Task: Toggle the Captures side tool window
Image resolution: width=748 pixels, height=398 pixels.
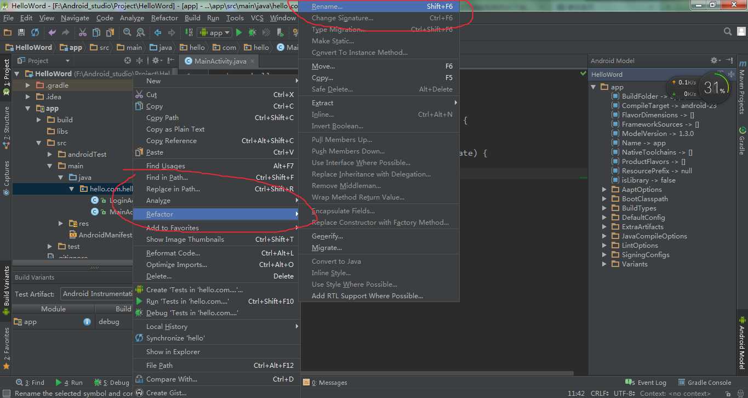Action: [6, 178]
